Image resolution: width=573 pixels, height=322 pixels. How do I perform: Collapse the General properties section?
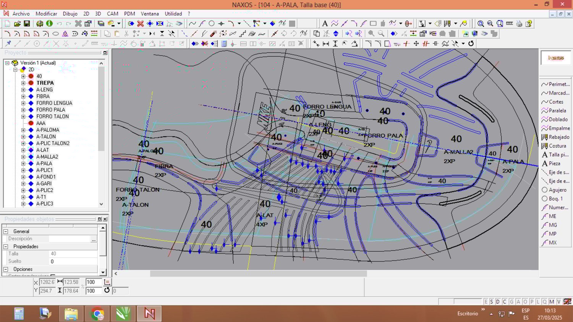pyautogui.click(x=6, y=231)
